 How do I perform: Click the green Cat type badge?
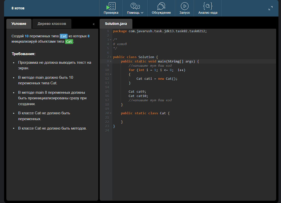[69, 42]
